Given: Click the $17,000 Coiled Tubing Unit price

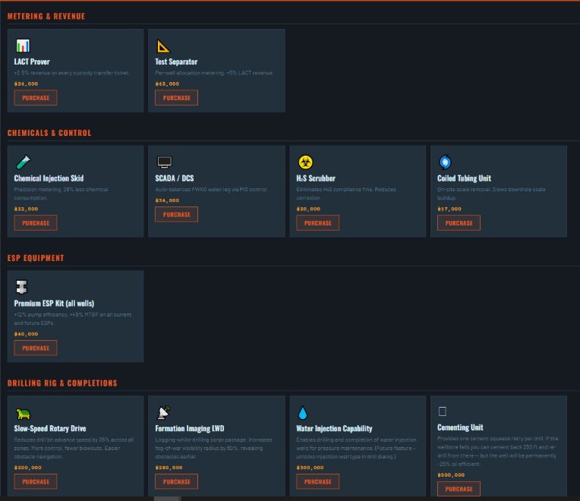Looking at the screenshot, I should point(449,209).
